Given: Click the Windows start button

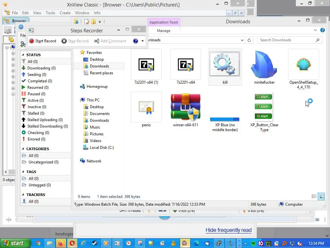Looking at the screenshot, I should pos(15,243).
